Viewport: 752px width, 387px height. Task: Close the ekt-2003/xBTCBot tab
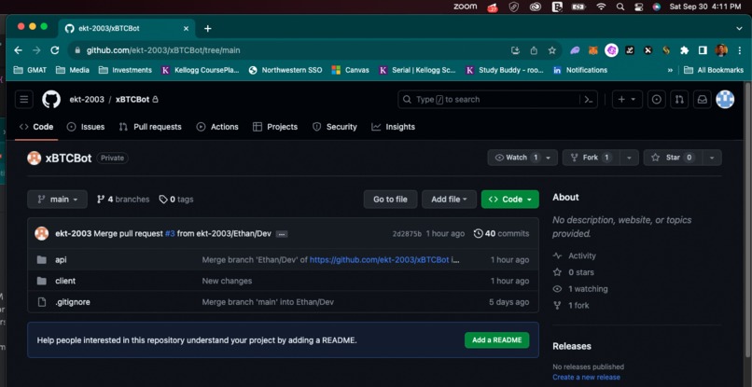tap(186, 28)
